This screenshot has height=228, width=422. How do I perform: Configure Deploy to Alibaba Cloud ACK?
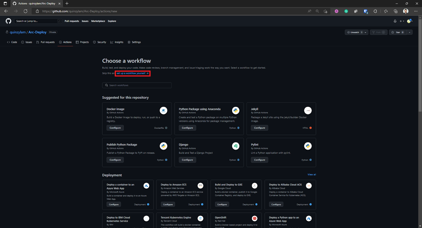(276, 204)
